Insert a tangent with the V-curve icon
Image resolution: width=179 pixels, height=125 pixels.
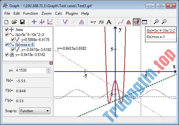point(65,22)
